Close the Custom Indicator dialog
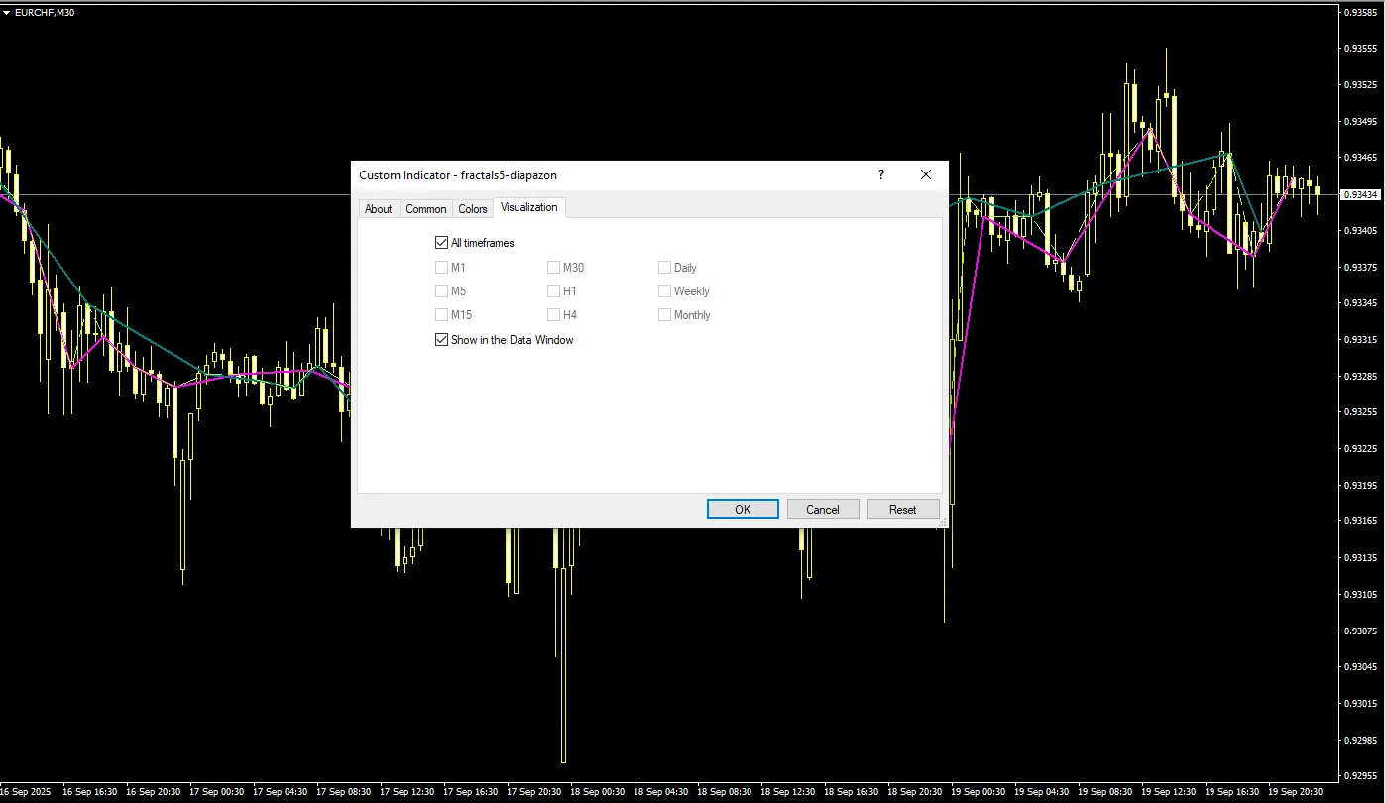 click(926, 174)
